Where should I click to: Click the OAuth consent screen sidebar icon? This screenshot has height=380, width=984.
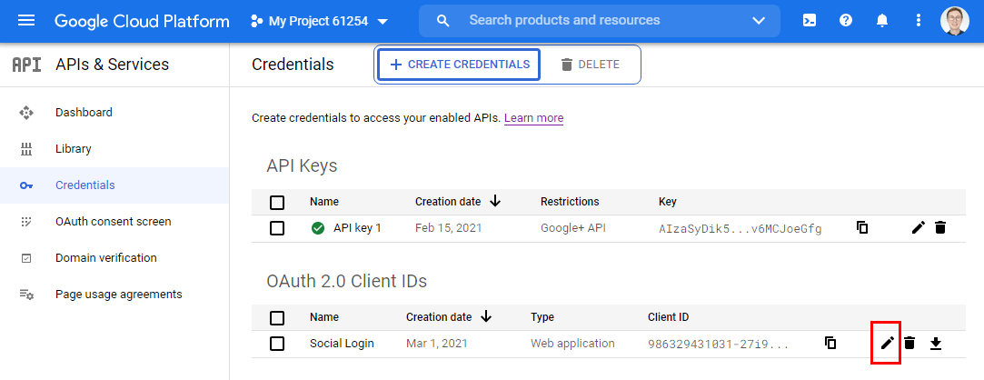coord(26,222)
